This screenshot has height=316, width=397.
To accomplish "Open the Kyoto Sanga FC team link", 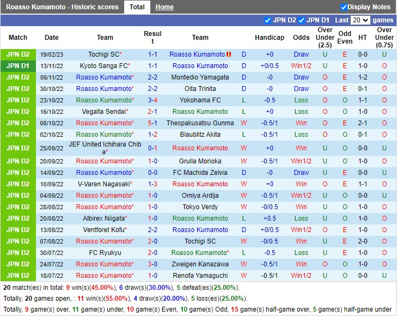I will (103, 66).
